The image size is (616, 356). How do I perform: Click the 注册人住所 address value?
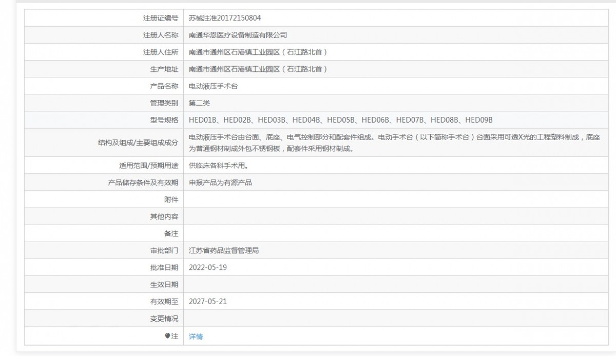258,52
